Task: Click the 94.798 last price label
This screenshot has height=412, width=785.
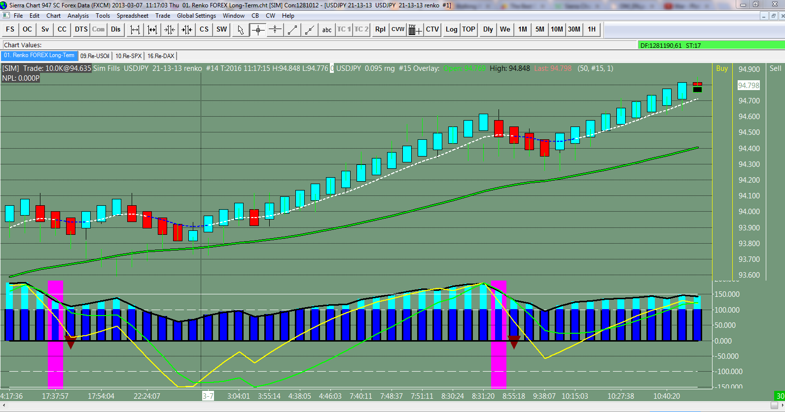Action: point(749,85)
